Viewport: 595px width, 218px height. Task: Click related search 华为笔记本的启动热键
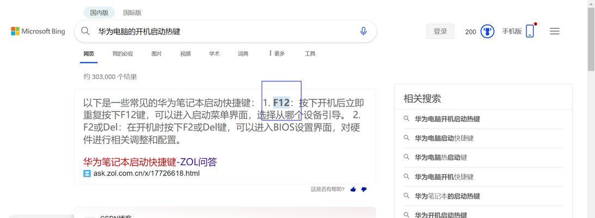[447, 196]
